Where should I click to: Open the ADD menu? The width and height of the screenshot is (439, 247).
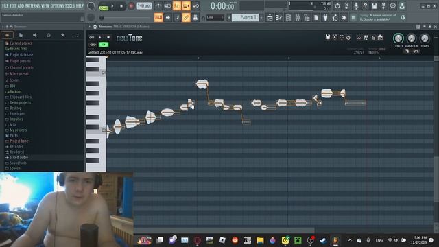(21, 5)
